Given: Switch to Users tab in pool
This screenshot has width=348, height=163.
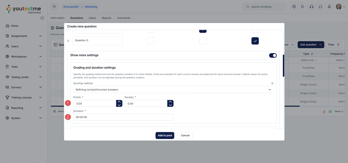Looking at the screenshot, I should [x=92, y=18].
